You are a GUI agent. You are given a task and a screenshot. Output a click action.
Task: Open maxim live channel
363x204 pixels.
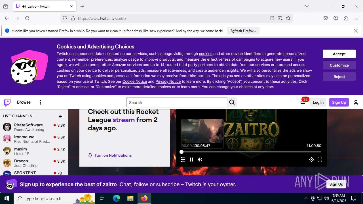[x=34, y=151]
